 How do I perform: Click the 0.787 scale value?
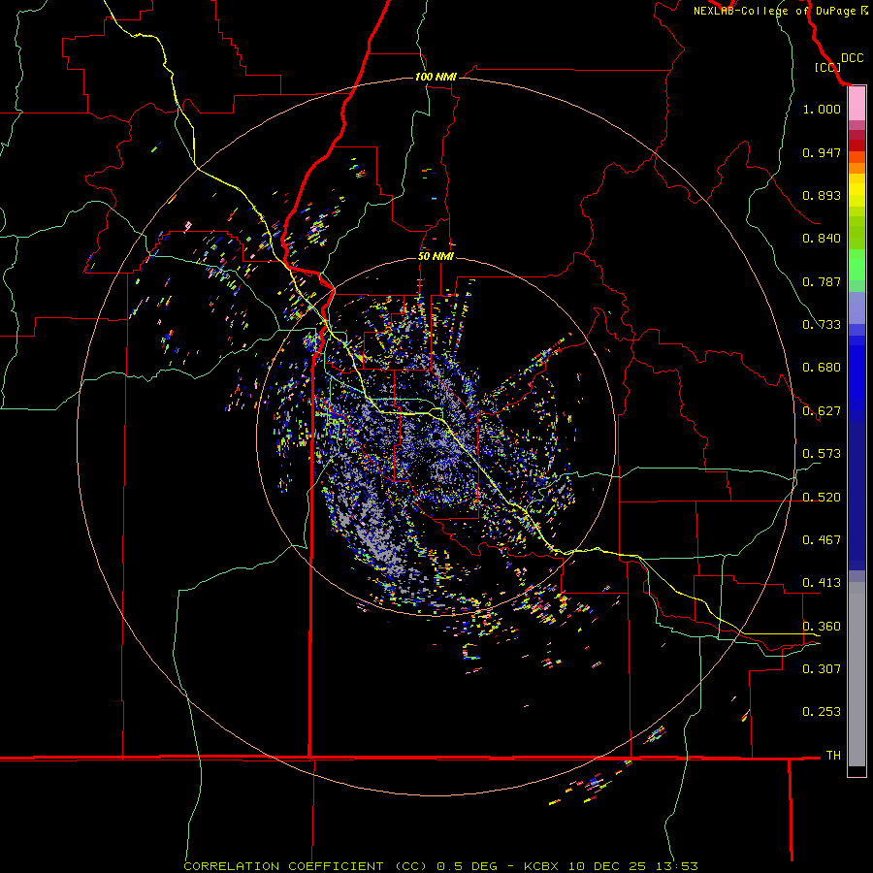coord(822,281)
